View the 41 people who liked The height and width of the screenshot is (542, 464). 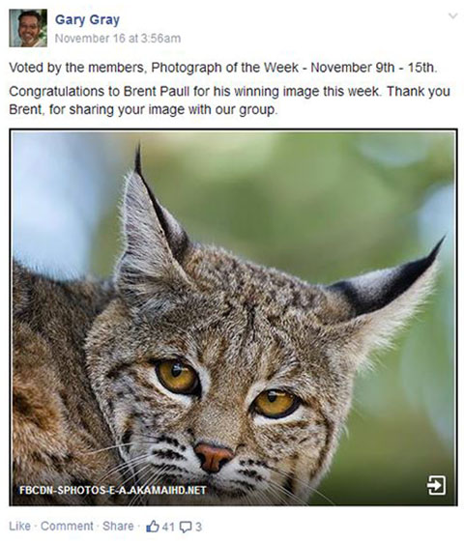coord(168,527)
